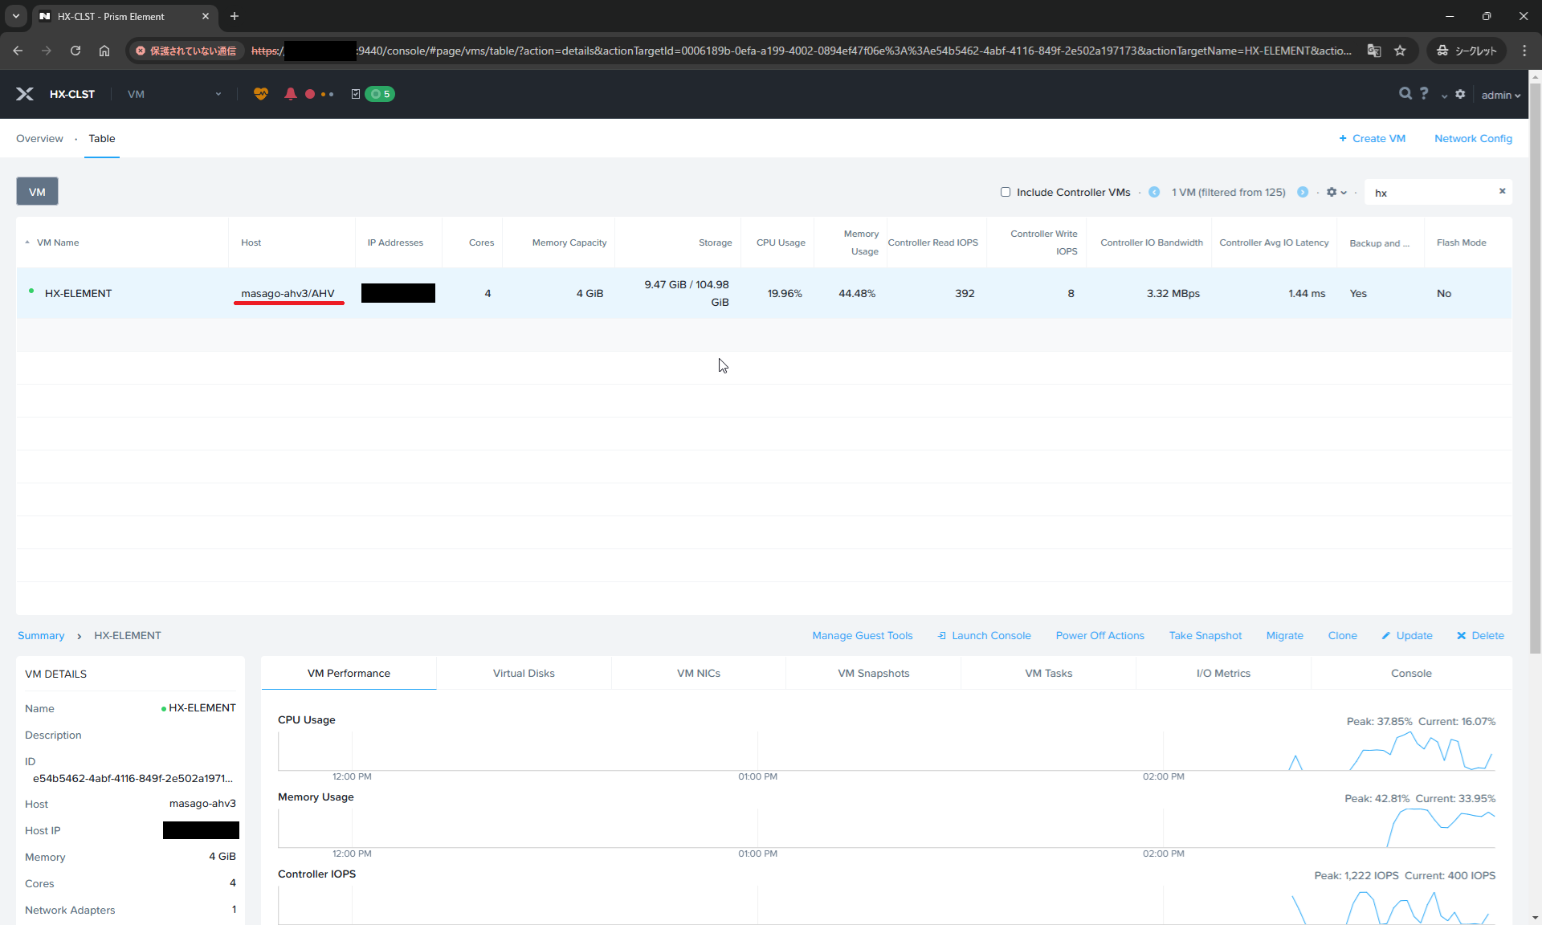Open Power Off Actions
Viewport: 1542px width, 925px height.
coord(1099,635)
